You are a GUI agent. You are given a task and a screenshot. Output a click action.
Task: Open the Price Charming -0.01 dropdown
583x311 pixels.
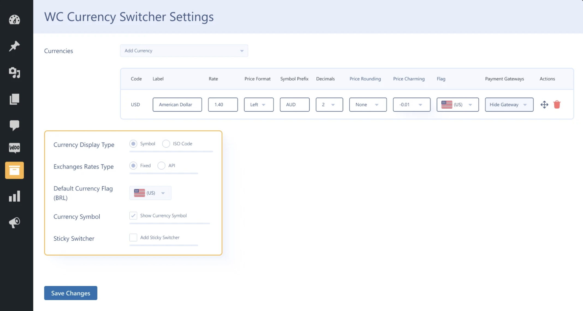(x=412, y=105)
